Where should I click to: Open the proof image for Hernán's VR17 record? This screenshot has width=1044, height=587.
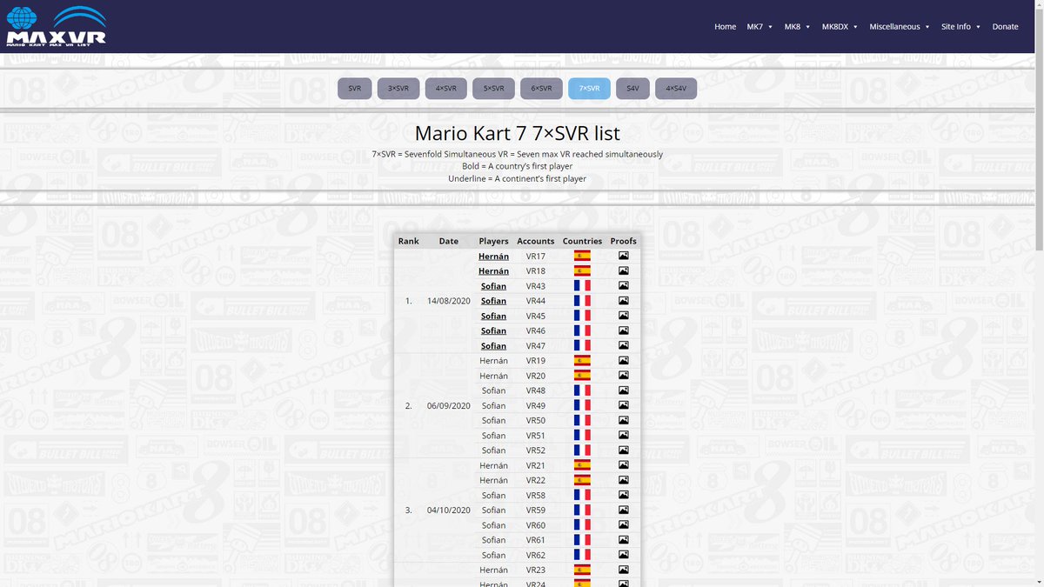pos(624,256)
